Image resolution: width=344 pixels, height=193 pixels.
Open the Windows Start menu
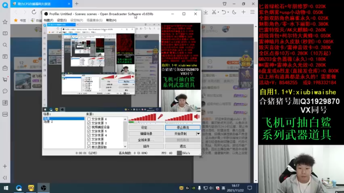click(x=6, y=188)
